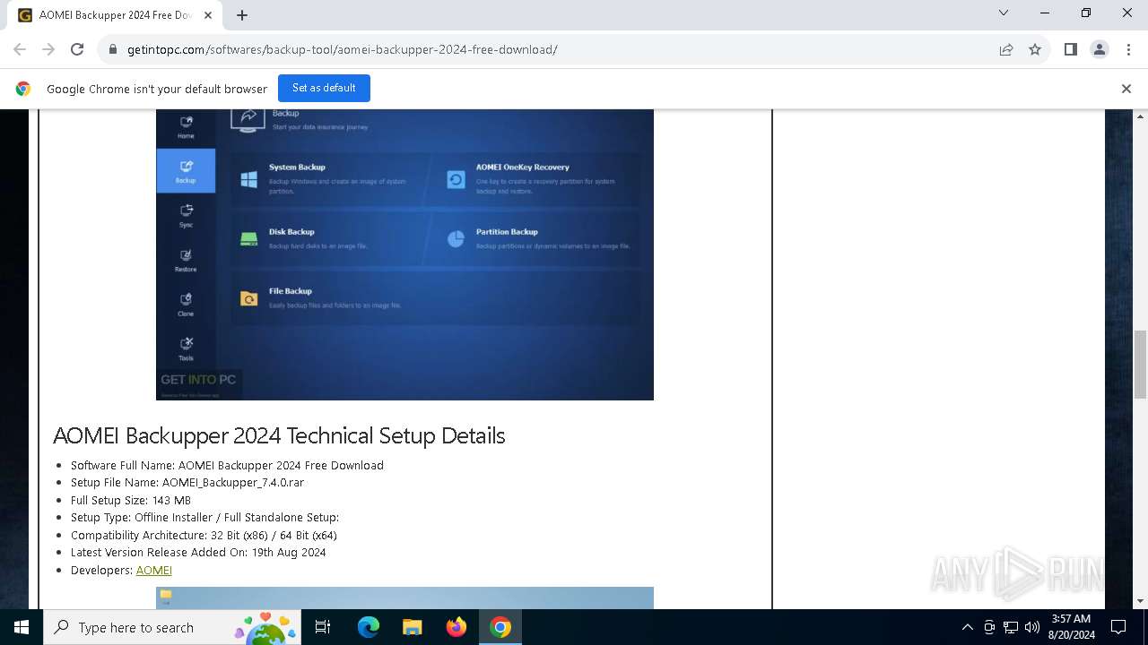Click the text Full Setup Size: 143 MB
Image resolution: width=1148 pixels, height=645 pixels.
click(131, 500)
